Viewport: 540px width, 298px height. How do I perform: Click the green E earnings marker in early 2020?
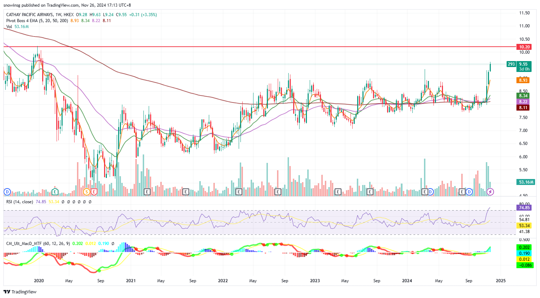coord(55,192)
